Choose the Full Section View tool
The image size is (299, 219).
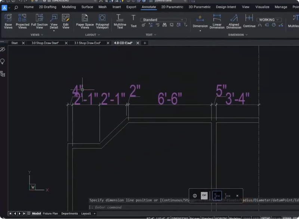click(x=39, y=21)
